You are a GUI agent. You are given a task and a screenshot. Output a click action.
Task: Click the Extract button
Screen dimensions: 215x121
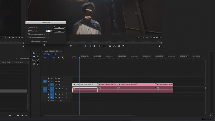[x=114, y=46]
